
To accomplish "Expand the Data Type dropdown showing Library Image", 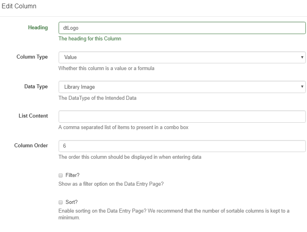I will [x=182, y=87].
